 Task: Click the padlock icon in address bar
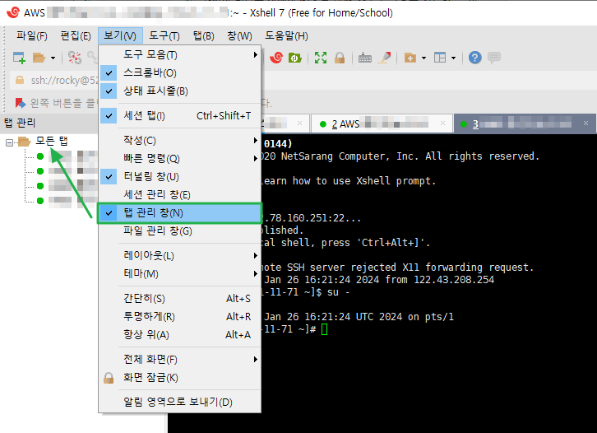20,80
